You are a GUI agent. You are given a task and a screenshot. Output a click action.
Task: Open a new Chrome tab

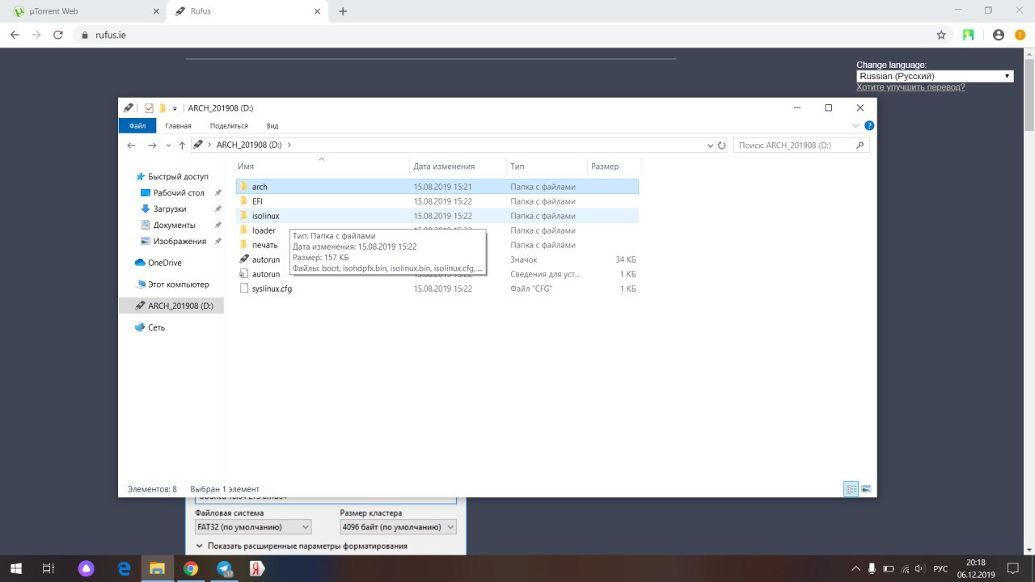(x=343, y=11)
